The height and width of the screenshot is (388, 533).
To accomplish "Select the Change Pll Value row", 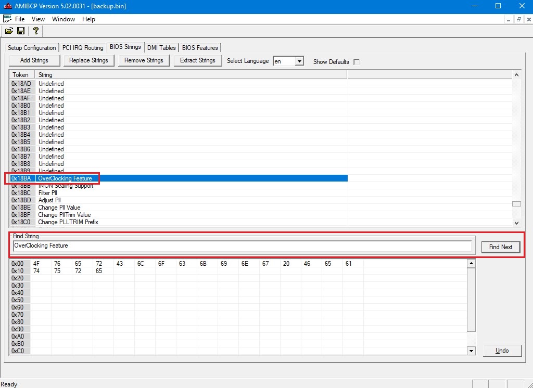I will click(x=179, y=208).
